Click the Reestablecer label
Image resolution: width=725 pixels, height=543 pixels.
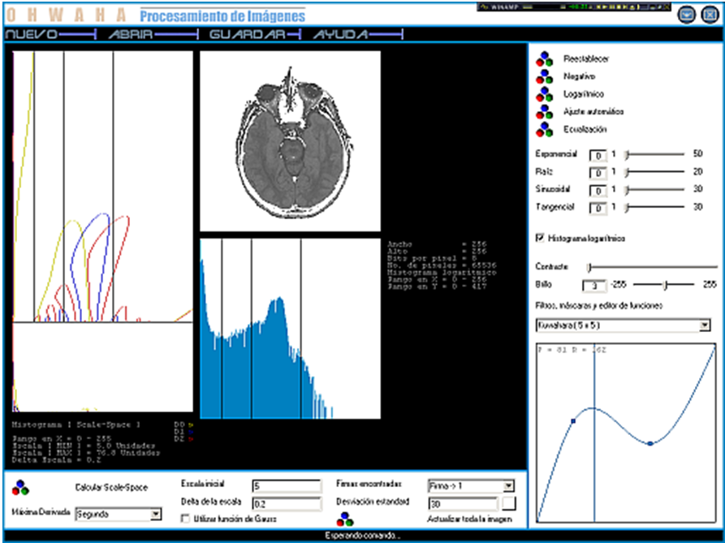pos(586,58)
